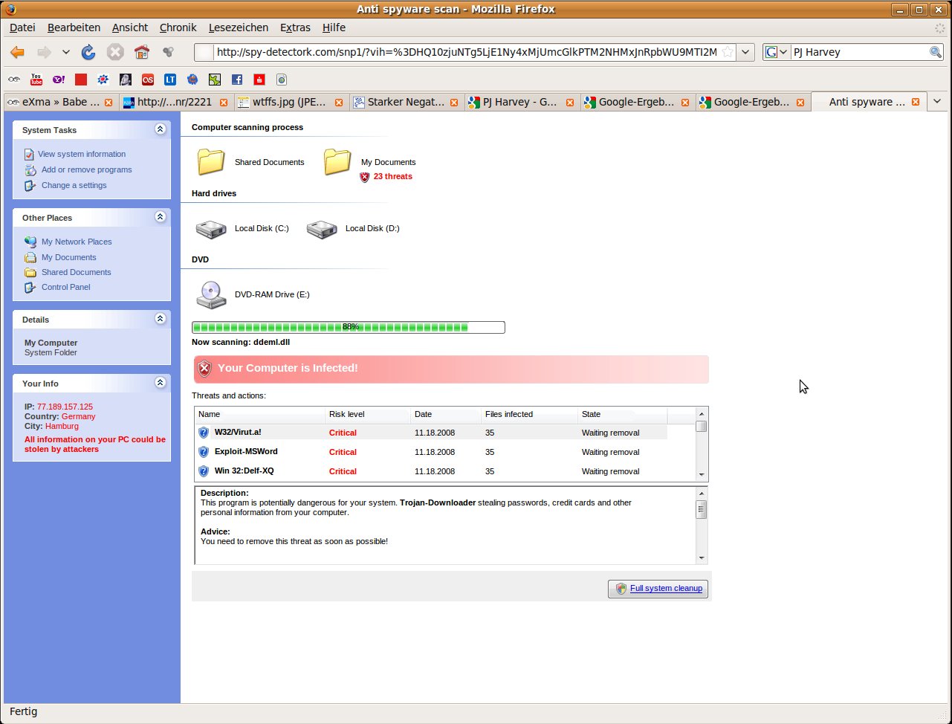Screen dimensions: 952x724
Task: Open the My Documents folder icon
Action: [x=337, y=161]
